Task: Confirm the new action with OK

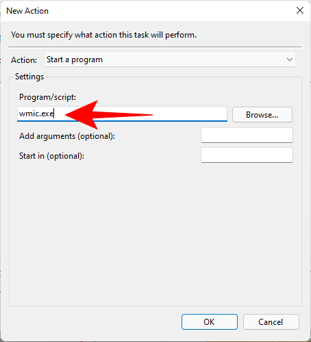Action: (210, 321)
